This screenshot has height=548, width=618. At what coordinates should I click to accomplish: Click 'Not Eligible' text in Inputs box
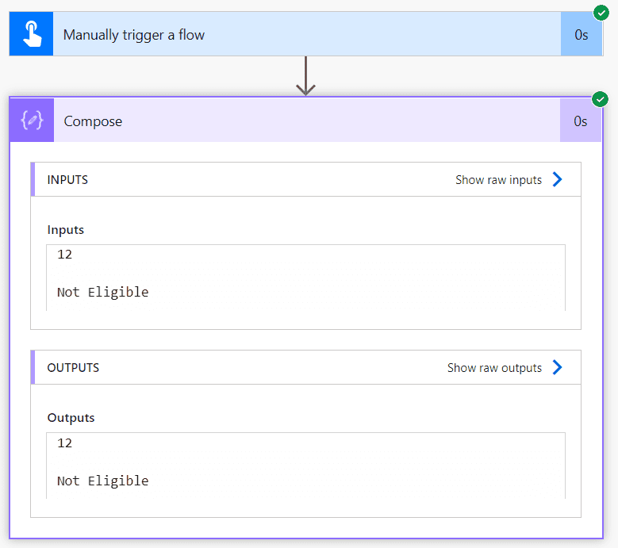103,292
